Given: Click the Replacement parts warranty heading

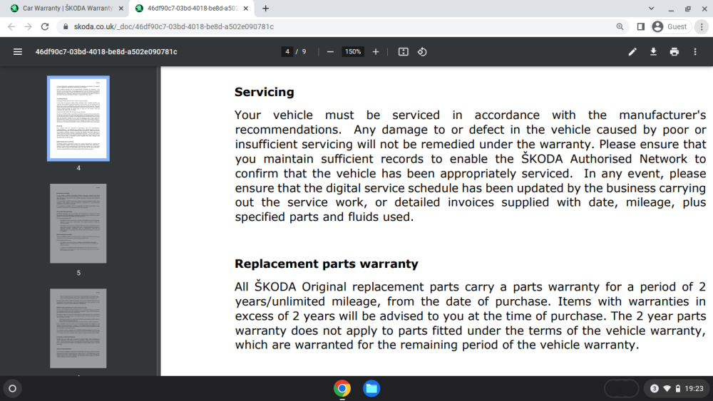Looking at the screenshot, I should point(327,264).
